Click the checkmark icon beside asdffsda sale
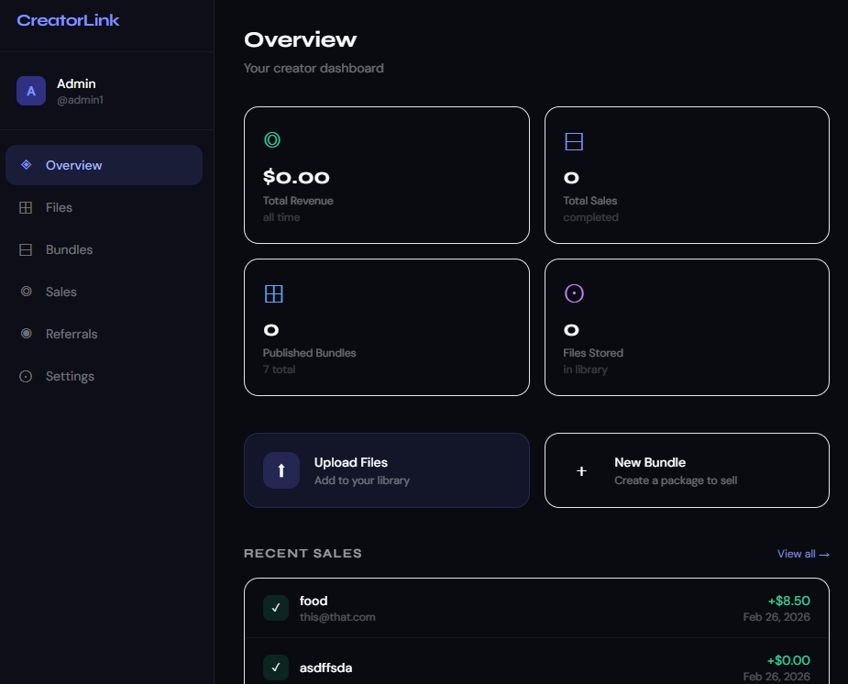848x684 pixels. pyautogui.click(x=276, y=667)
